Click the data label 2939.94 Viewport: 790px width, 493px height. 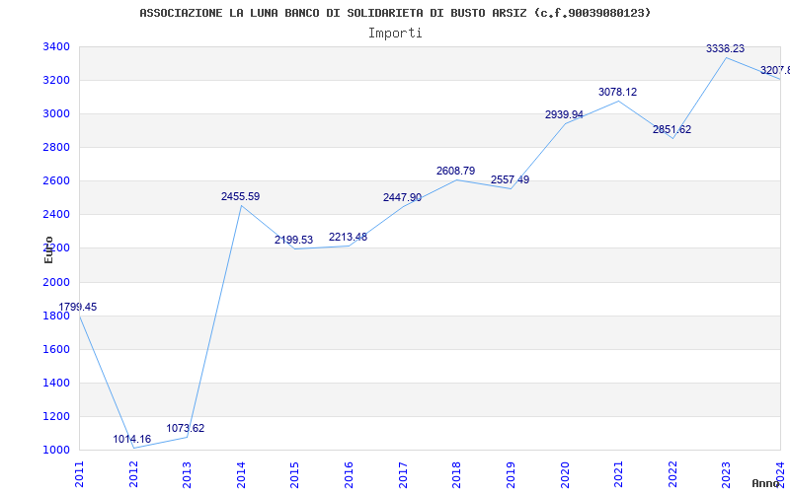[564, 114]
